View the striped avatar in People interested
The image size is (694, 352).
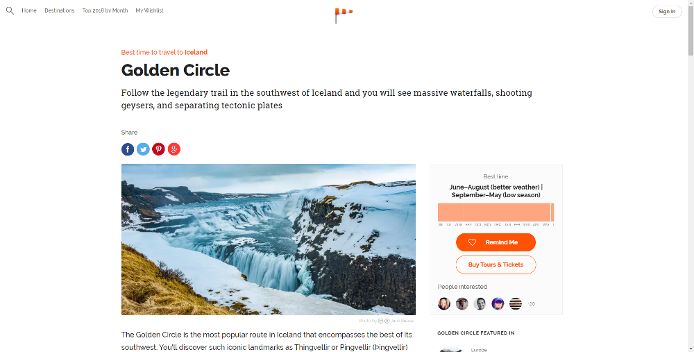point(516,303)
